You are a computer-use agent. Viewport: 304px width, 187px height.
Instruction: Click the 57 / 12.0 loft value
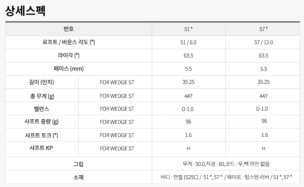[x=264, y=42]
